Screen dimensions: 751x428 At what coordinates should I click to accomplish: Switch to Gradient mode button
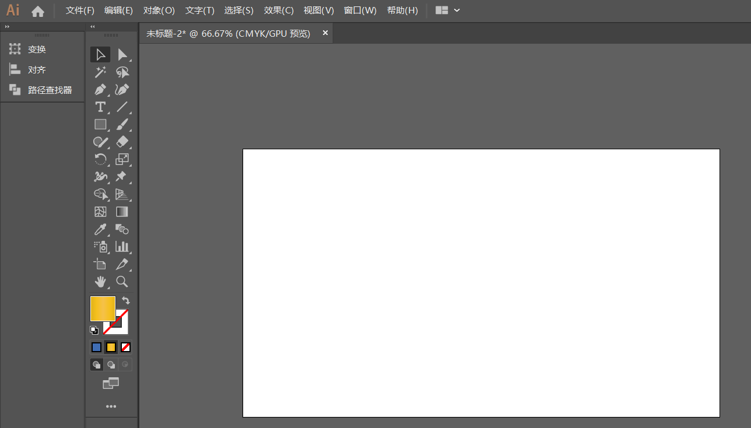[x=111, y=348]
